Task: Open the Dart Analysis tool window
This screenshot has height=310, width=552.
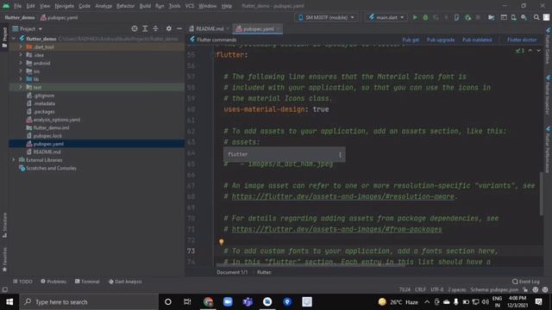Action: click(x=125, y=282)
